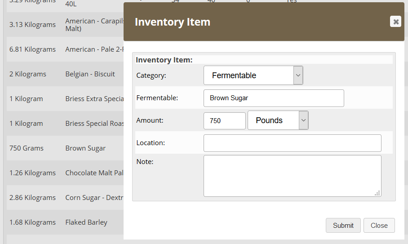Click the Briess Extra Special row
The height and width of the screenshot is (244, 408).
click(x=94, y=99)
